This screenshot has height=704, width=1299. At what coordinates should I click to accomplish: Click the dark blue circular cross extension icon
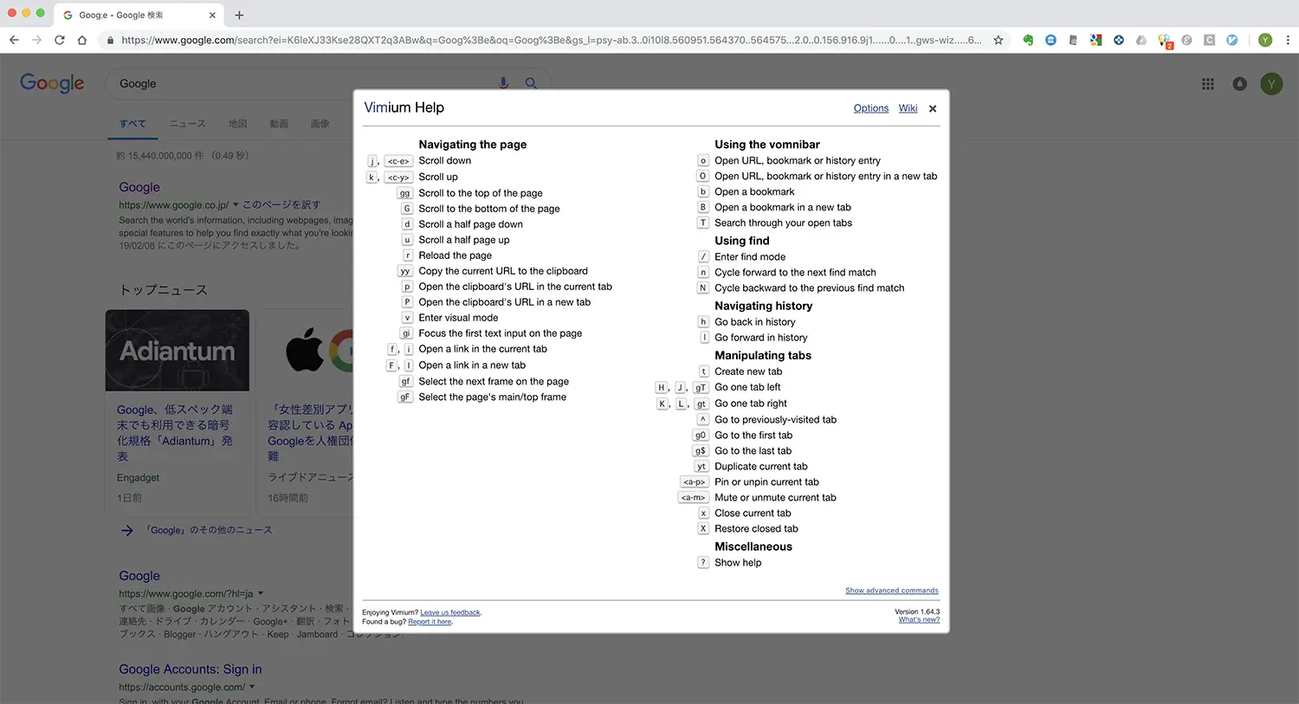click(1119, 40)
